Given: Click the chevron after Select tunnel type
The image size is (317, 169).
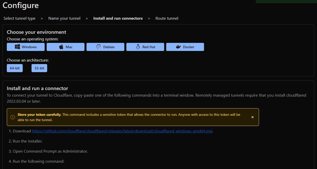Looking at the screenshot, I should [x=42, y=18].
